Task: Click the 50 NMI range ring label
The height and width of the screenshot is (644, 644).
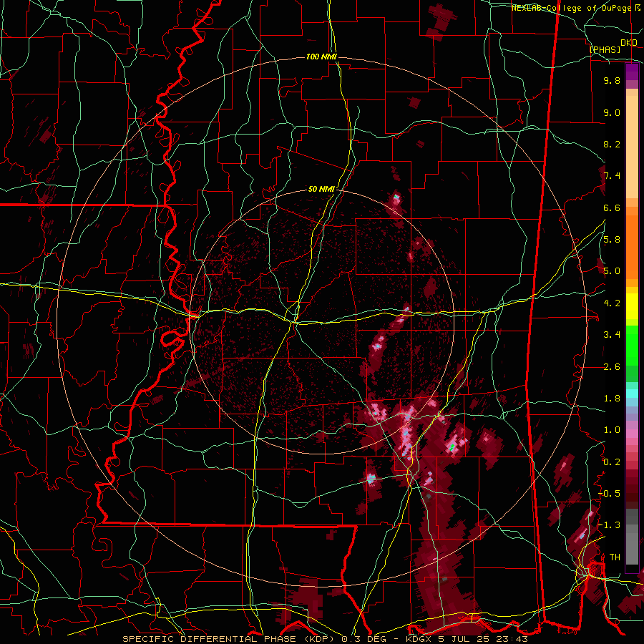Action: point(321,190)
